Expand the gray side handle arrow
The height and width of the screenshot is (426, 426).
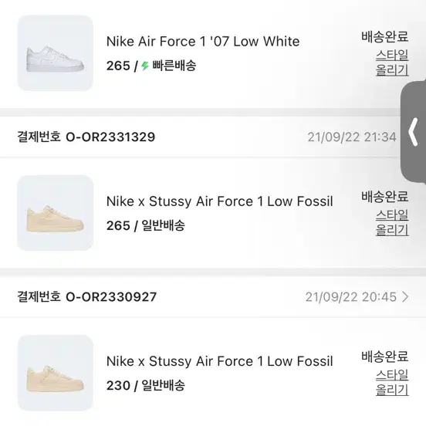click(x=413, y=132)
